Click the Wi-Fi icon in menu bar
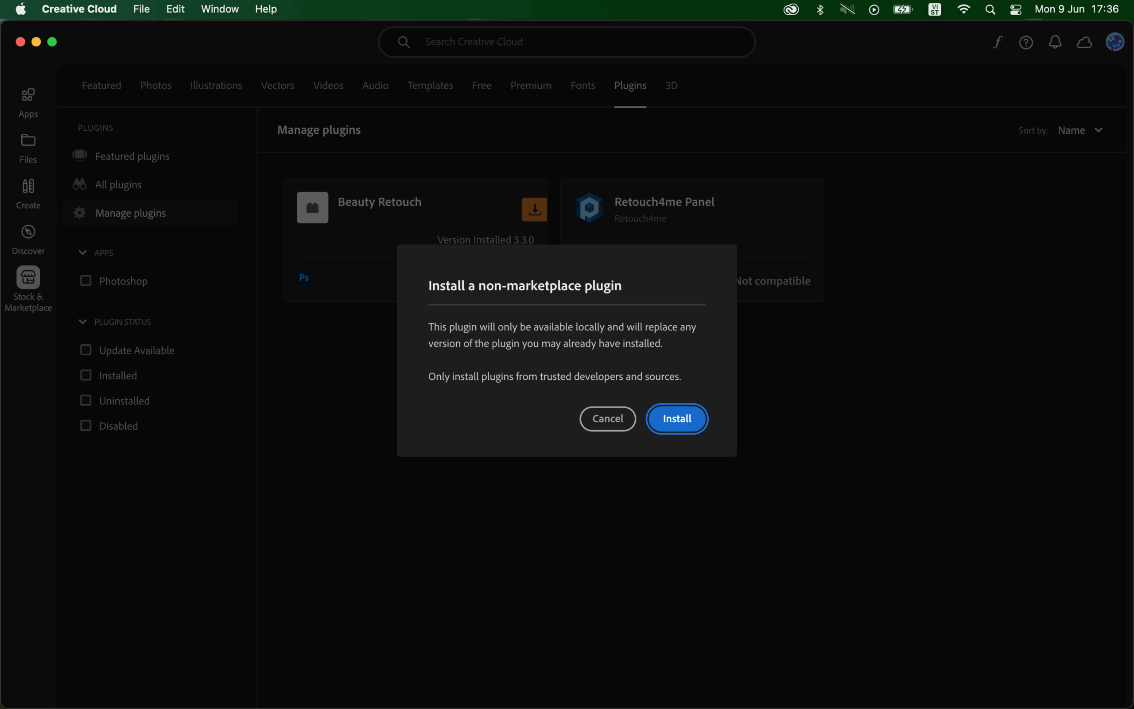The height and width of the screenshot is (709, 1134). click(x=963, y=9)
